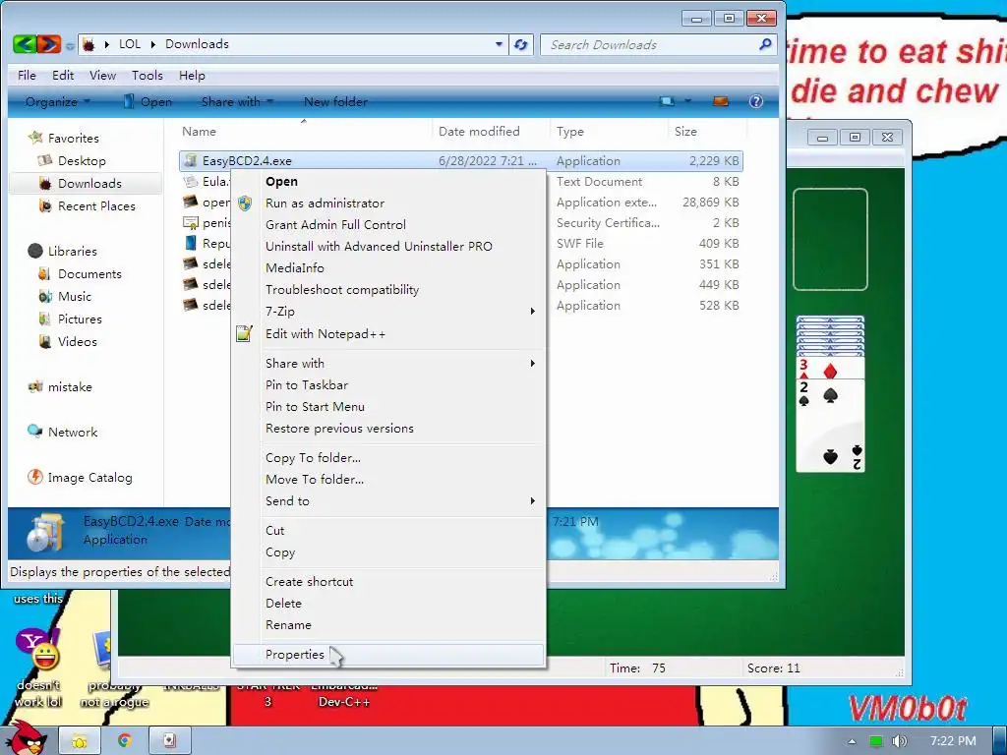This screenshot has height=755, width=1007.
Task: Open Desktop in Favorites sidebar
Action: pyautogui.click(x=82, y=160)
